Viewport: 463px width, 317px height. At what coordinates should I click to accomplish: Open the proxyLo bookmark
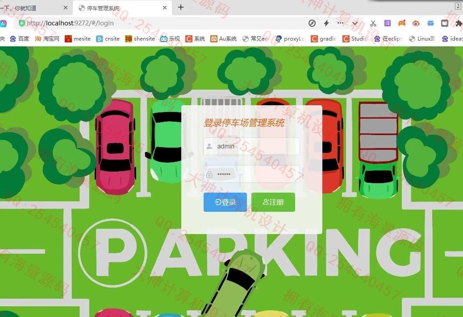(290, 39)
